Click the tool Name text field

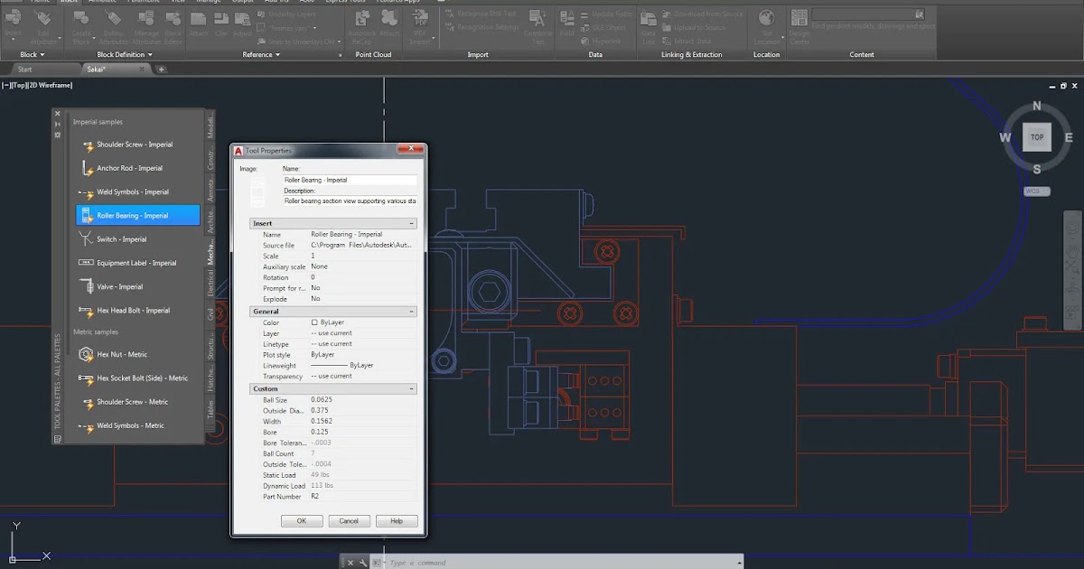[x=350, y=180]
